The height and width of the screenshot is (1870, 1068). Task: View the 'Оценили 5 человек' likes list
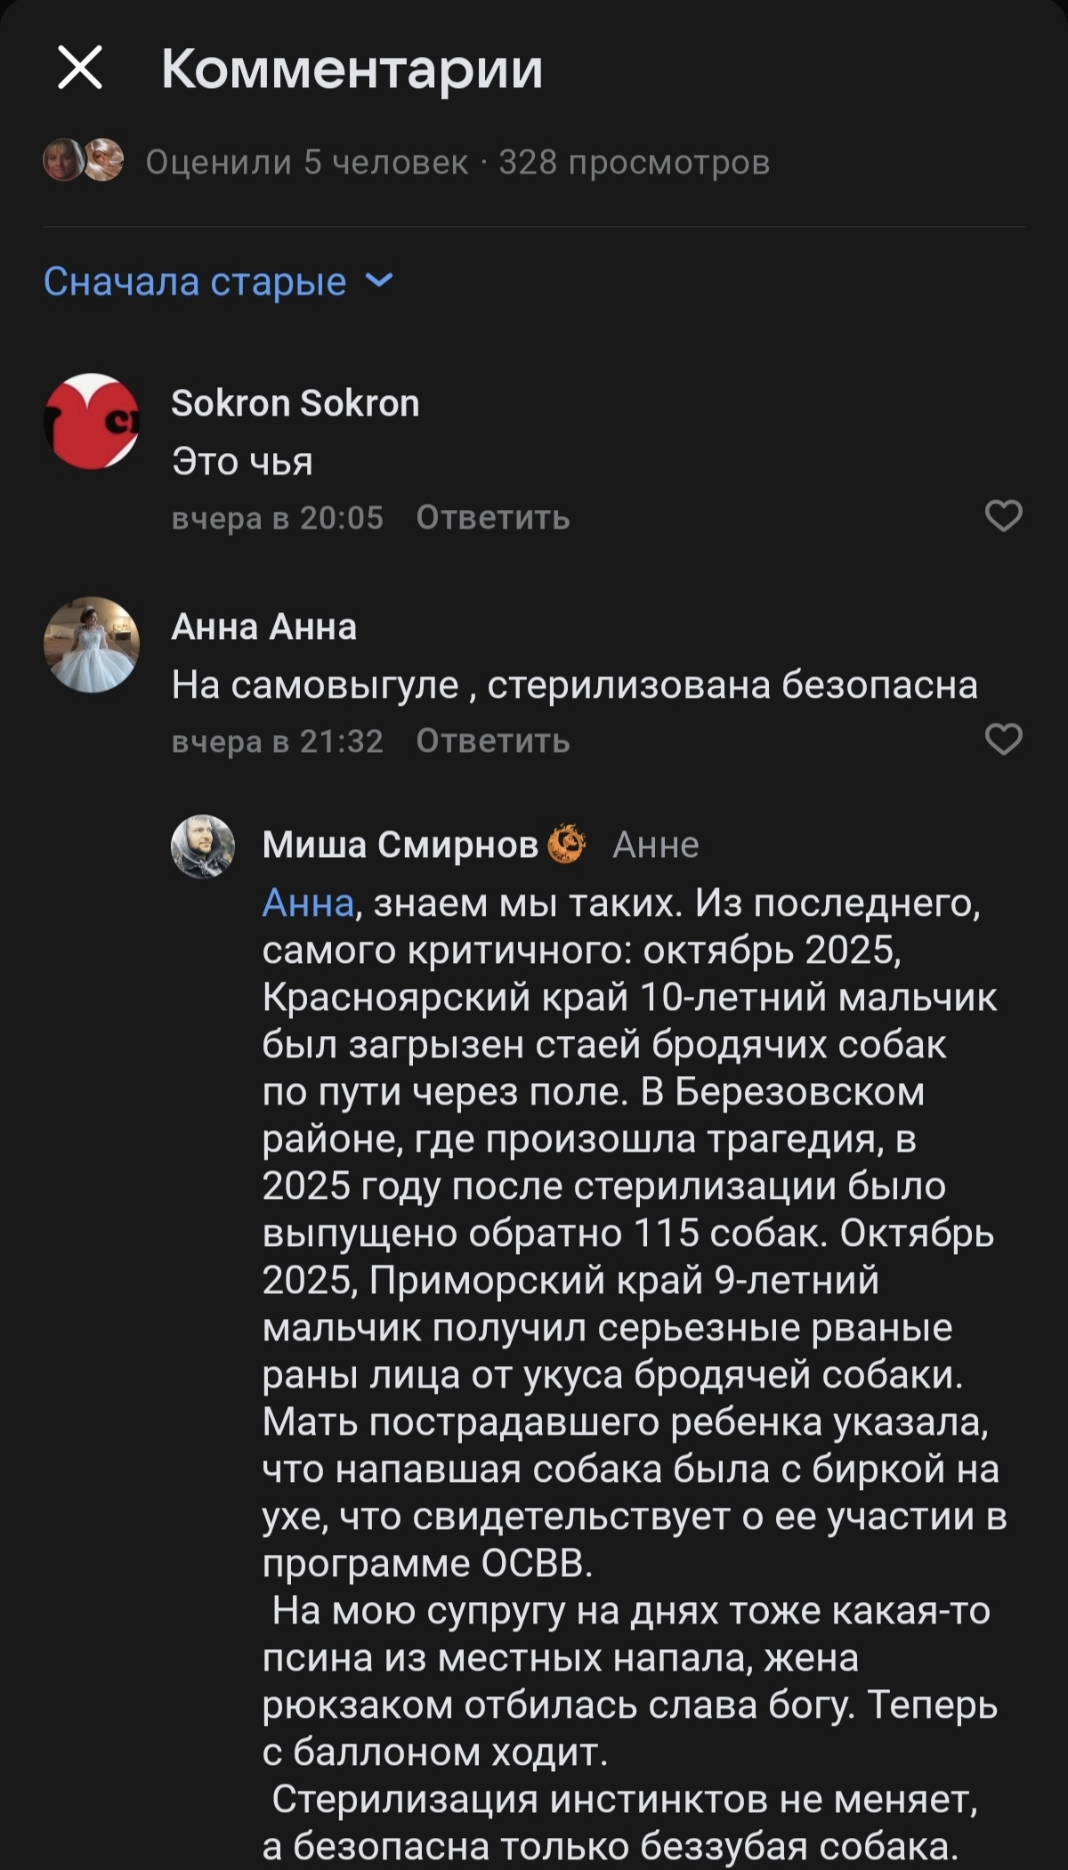click(306, 162)
